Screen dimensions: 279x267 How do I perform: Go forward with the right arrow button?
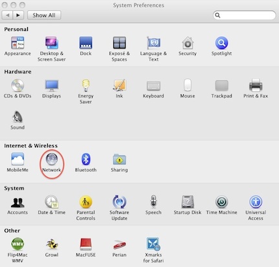coord(18,16)
